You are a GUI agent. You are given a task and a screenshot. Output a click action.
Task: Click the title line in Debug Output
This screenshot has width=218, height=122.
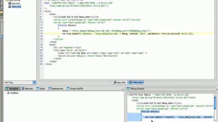pos(159,103)
